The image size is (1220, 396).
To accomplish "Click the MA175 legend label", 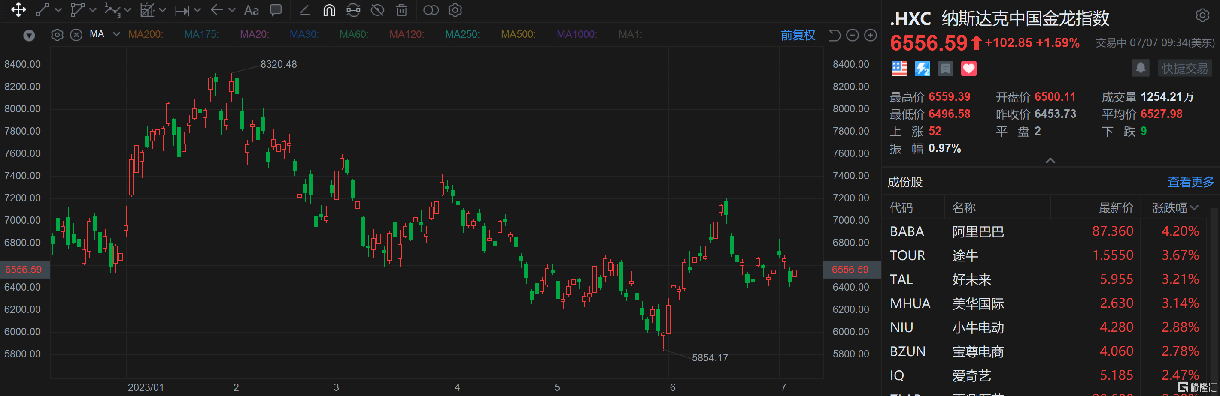I will point(201,34).
